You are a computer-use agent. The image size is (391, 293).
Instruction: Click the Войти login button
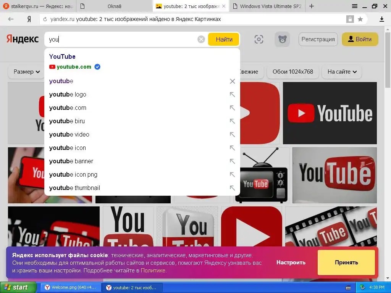click(x=360, y=39)
